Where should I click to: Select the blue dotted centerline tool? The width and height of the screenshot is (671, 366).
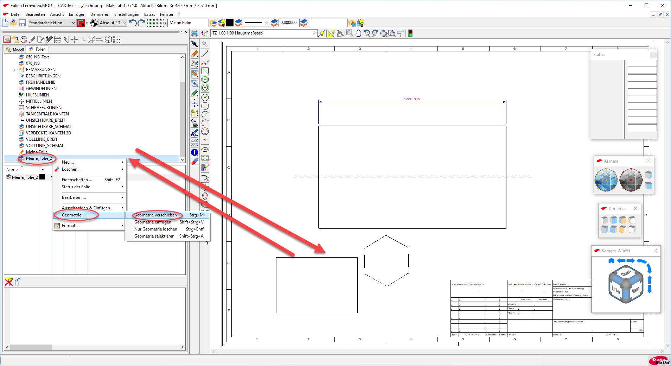[x=194, y=103]
